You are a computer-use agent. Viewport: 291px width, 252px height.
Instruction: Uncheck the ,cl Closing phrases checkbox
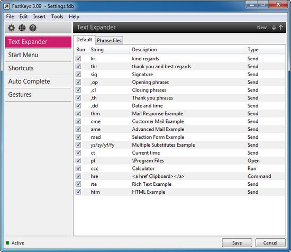(78, 90)
